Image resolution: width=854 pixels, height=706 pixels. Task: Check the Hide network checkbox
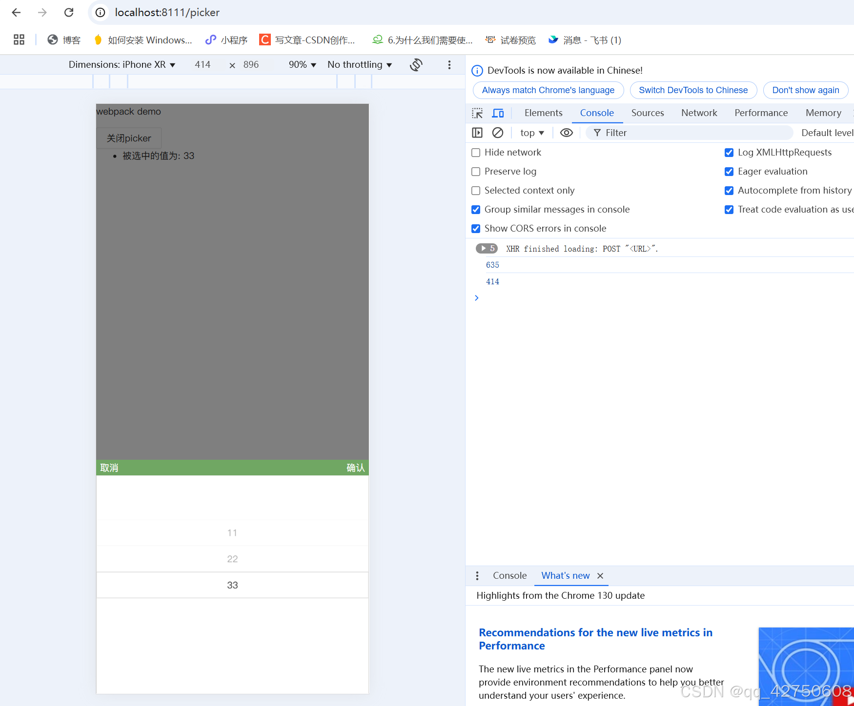[x=476, y=152]
